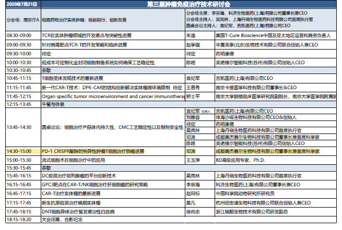Click affiliation "珠海沙砾生物科技有限公司CEO&创始人"

[256, 118]
